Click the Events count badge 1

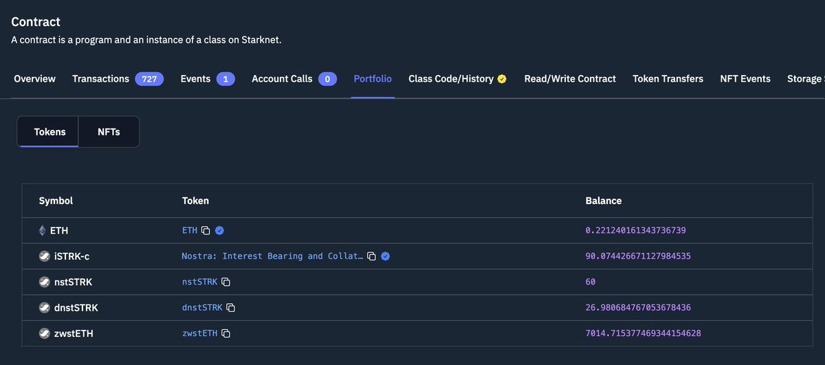(225, 79)
